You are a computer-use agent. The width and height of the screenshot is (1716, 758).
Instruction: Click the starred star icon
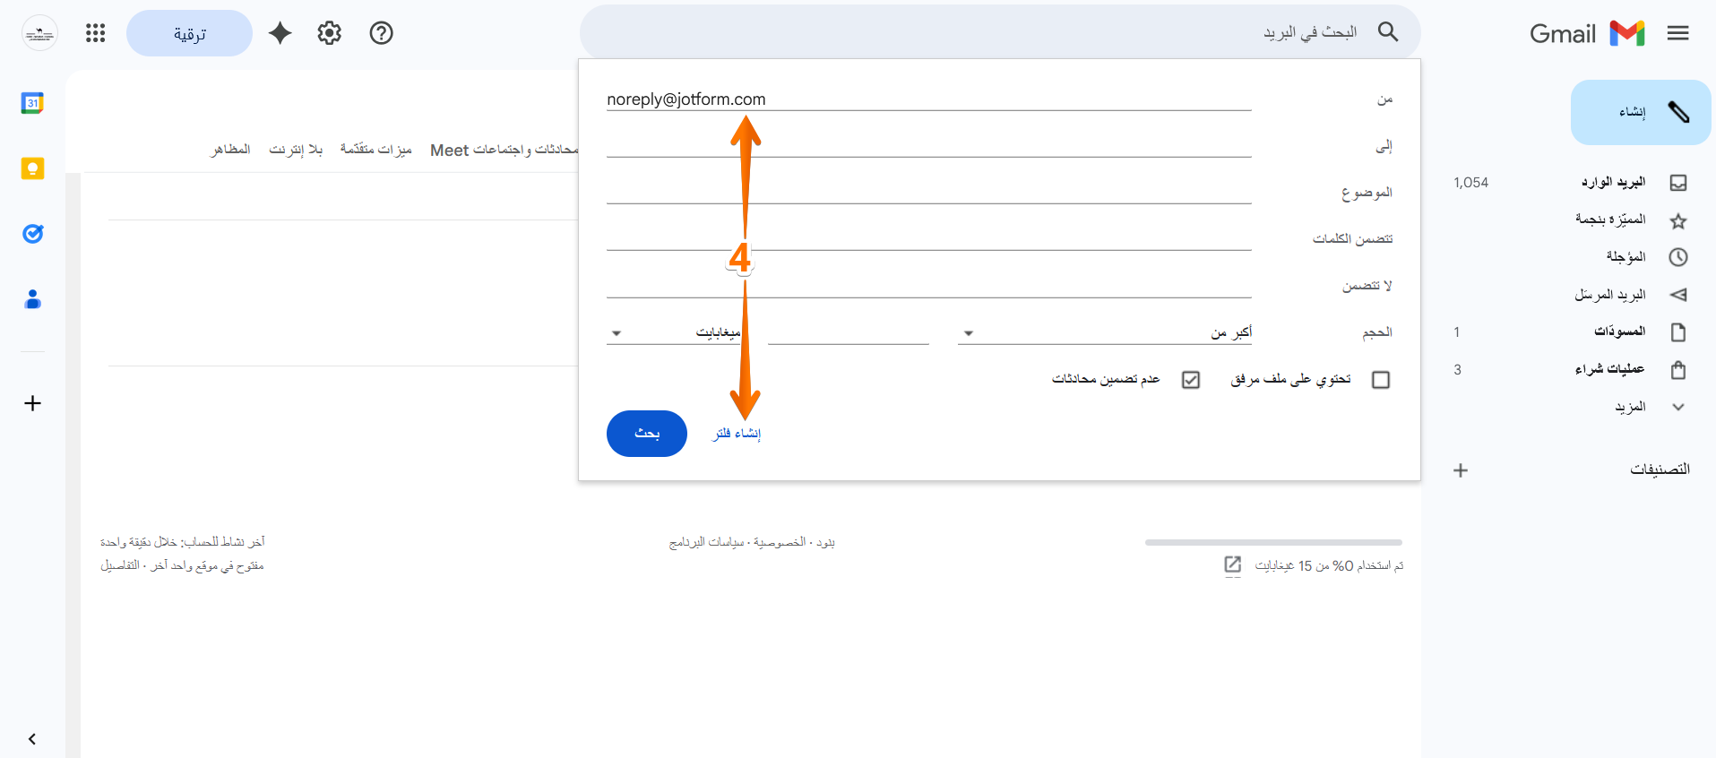(1678, 220)
